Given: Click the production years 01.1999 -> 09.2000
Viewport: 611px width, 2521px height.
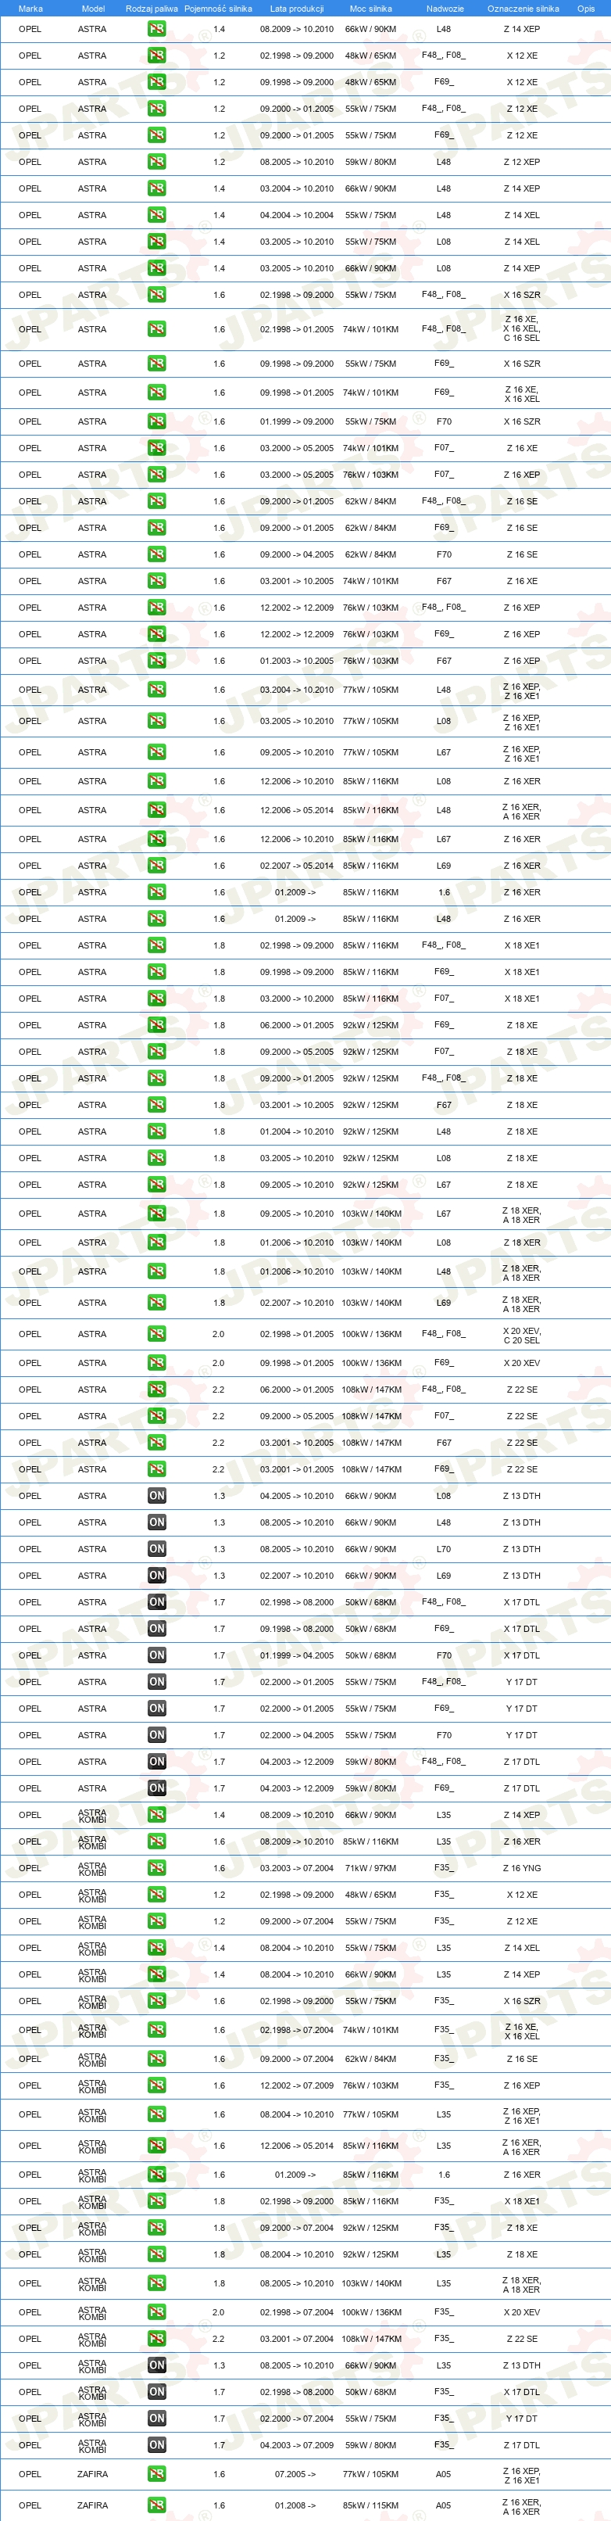Looking at the screenshot, I should (296, 421).
